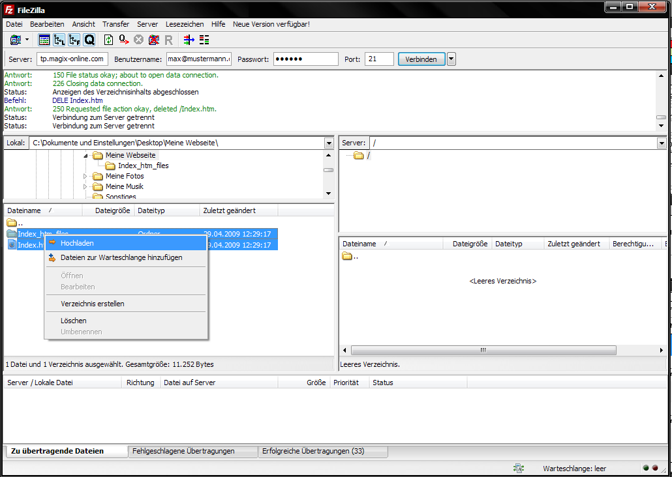The width and height of the screenshot is (672, 477).
Task: Open the Ansicht menu
Action: [x=84, y=24]
